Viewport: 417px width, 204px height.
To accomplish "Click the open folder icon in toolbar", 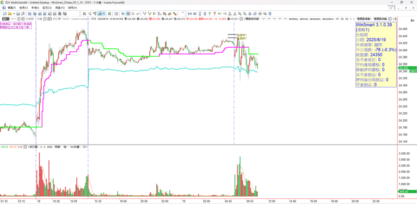I will click(9, 13).
